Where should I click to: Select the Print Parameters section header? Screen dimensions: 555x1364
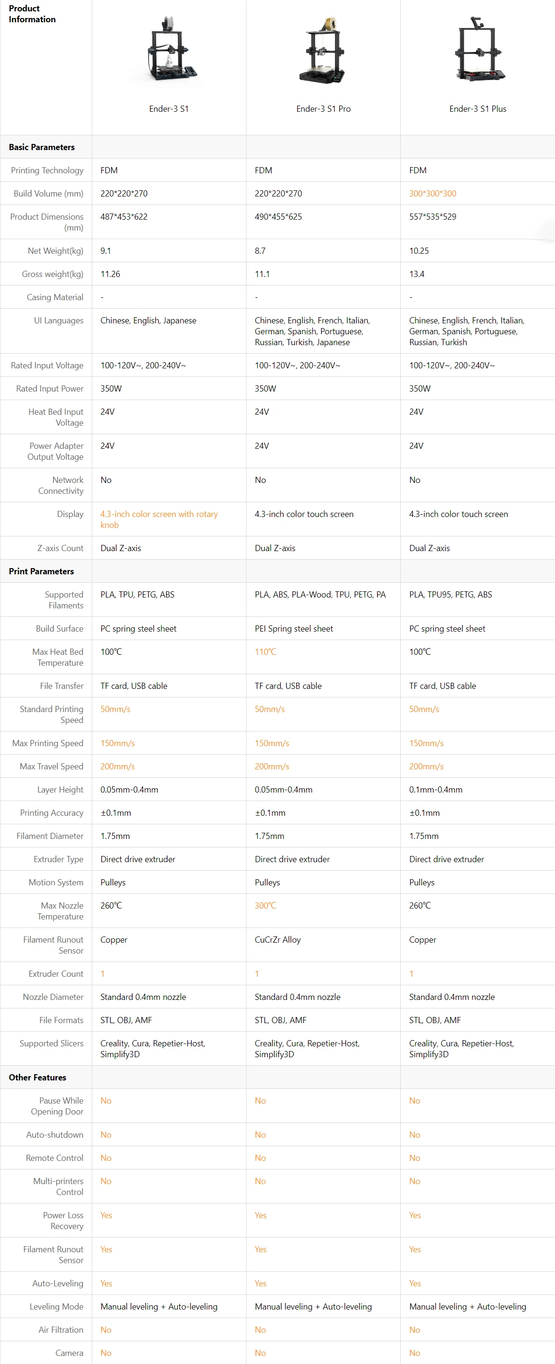point(41,571)
